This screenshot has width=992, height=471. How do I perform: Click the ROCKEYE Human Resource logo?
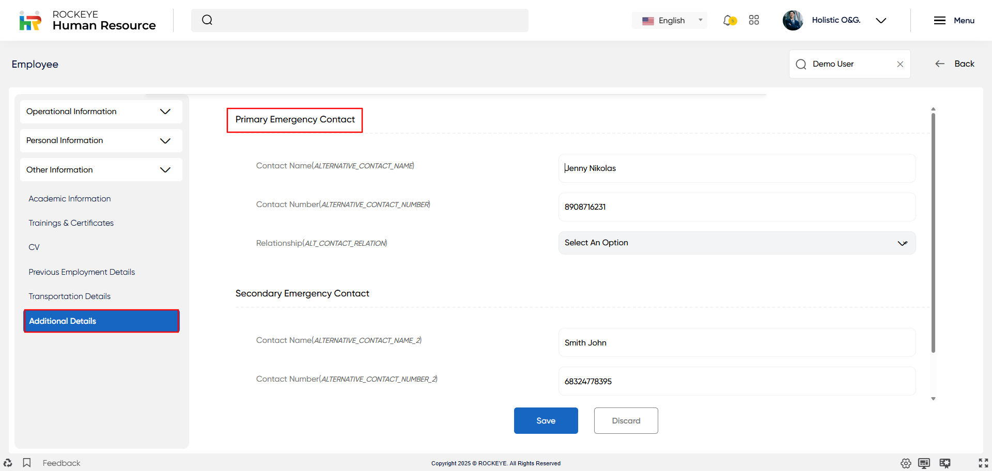tap(87, 20)
